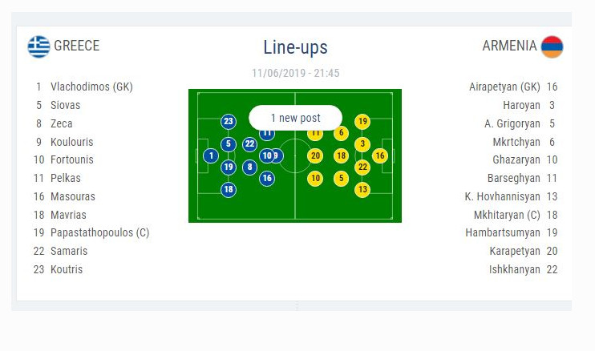The image size is (595, 351).
Task: Click the Greece flag icon
Action: click(x=38, y=46)
